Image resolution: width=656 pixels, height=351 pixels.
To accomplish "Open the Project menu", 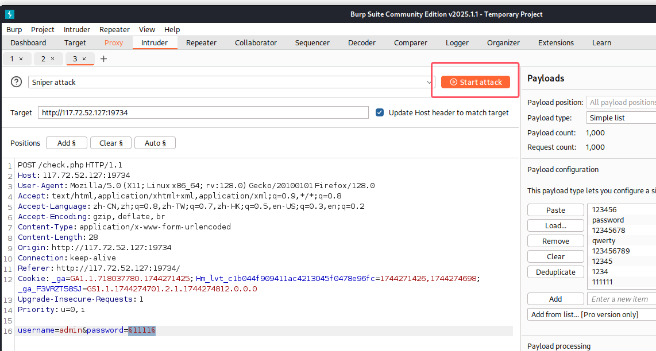I will point(43,30).
